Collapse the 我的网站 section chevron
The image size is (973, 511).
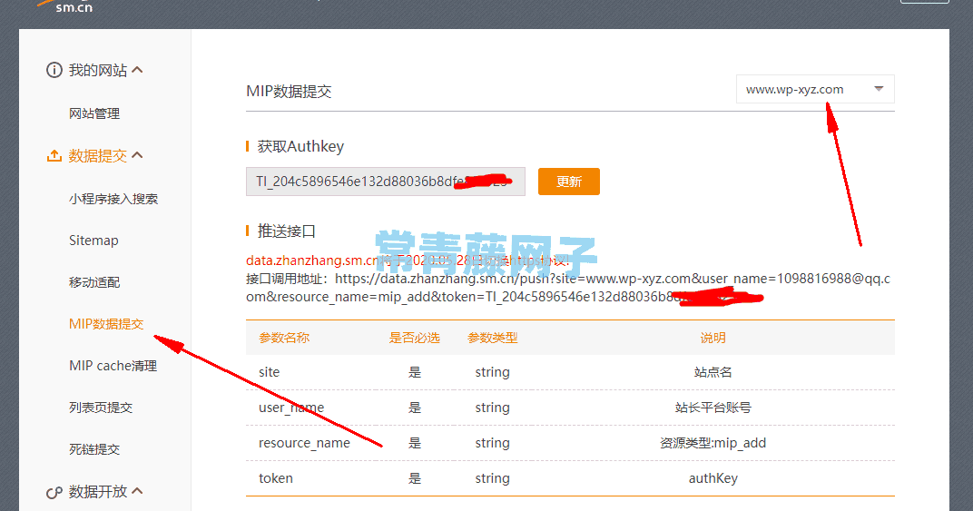(138, 70)
